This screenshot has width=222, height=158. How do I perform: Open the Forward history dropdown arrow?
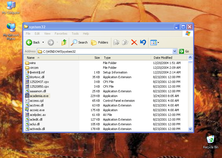[57, 42]
